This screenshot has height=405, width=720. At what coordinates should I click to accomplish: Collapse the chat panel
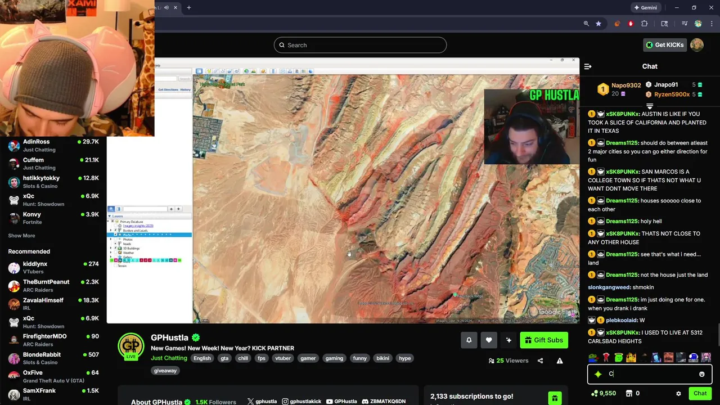588,66
